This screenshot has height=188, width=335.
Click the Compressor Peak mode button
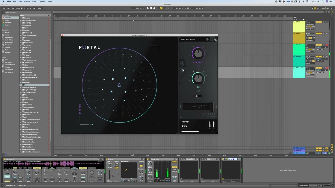pyautogui.click(x=174, y=167)
